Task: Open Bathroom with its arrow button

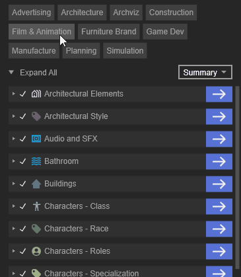Action: [x=219, y=161]
